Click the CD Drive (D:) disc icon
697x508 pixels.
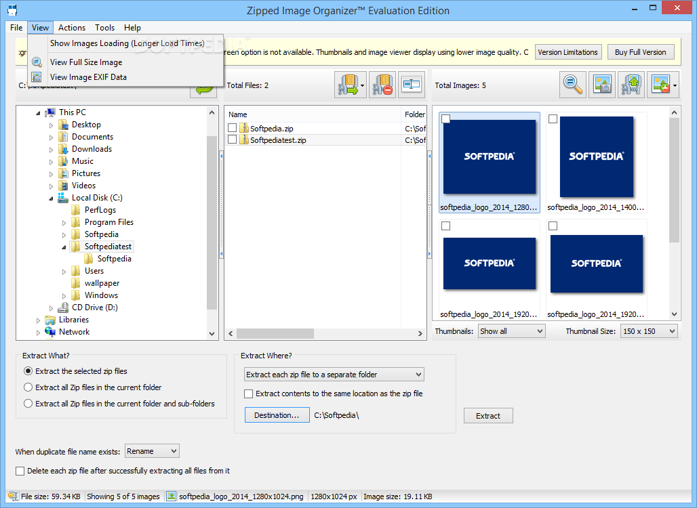tap(63, 308)
